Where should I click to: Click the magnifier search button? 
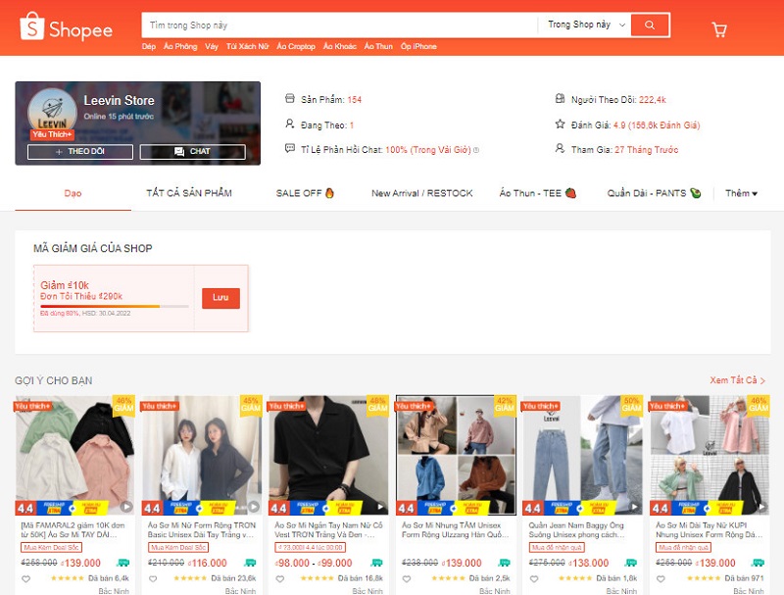click(650, 25)
